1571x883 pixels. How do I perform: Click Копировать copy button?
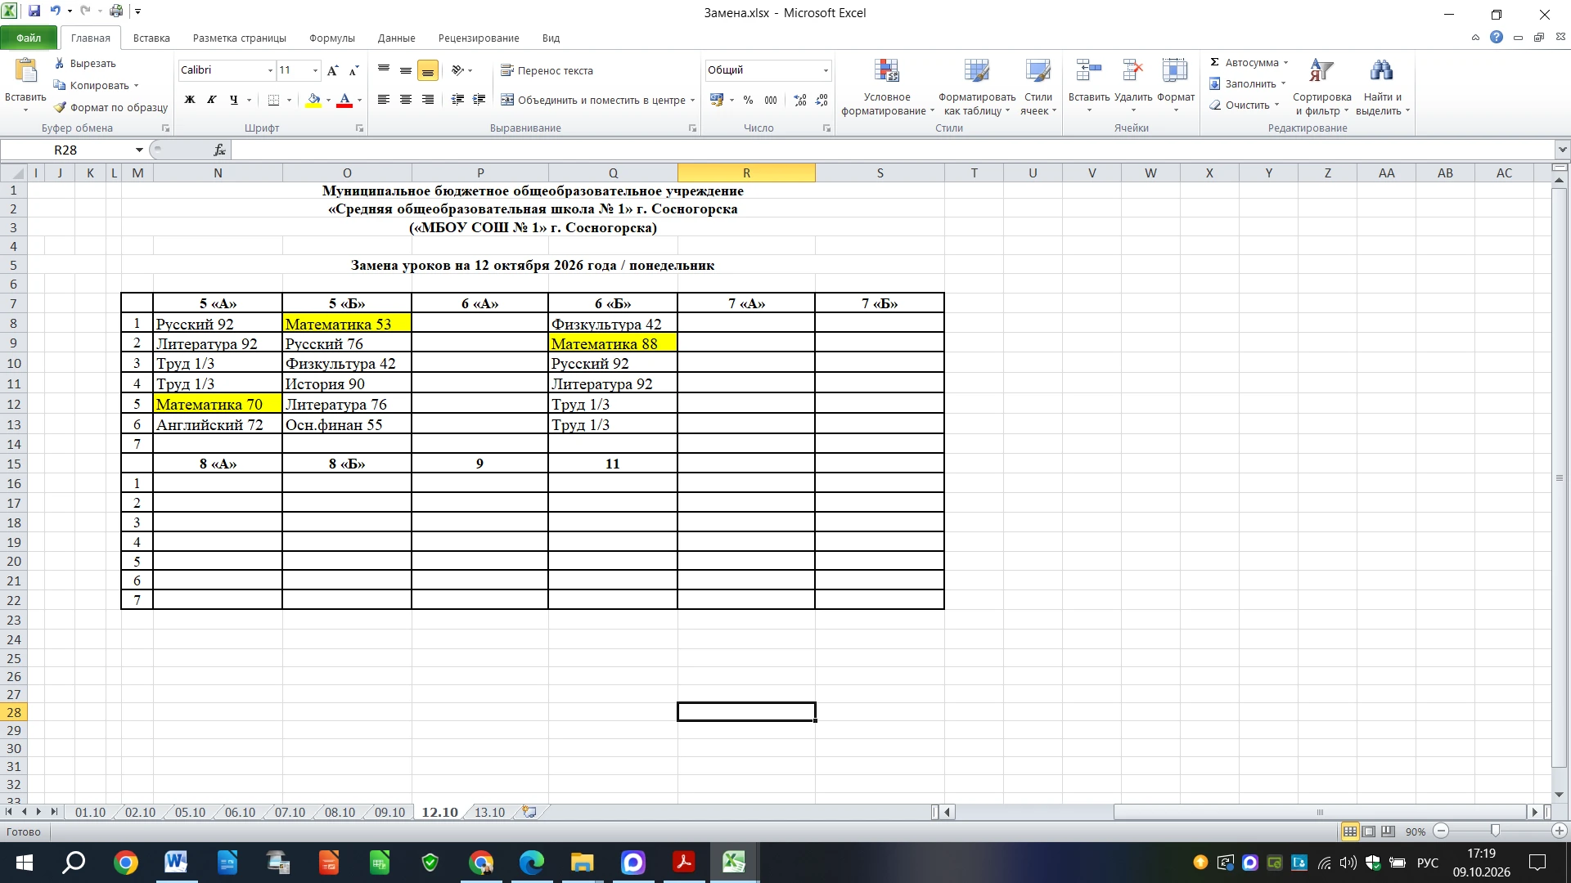(x=97, y=85)
